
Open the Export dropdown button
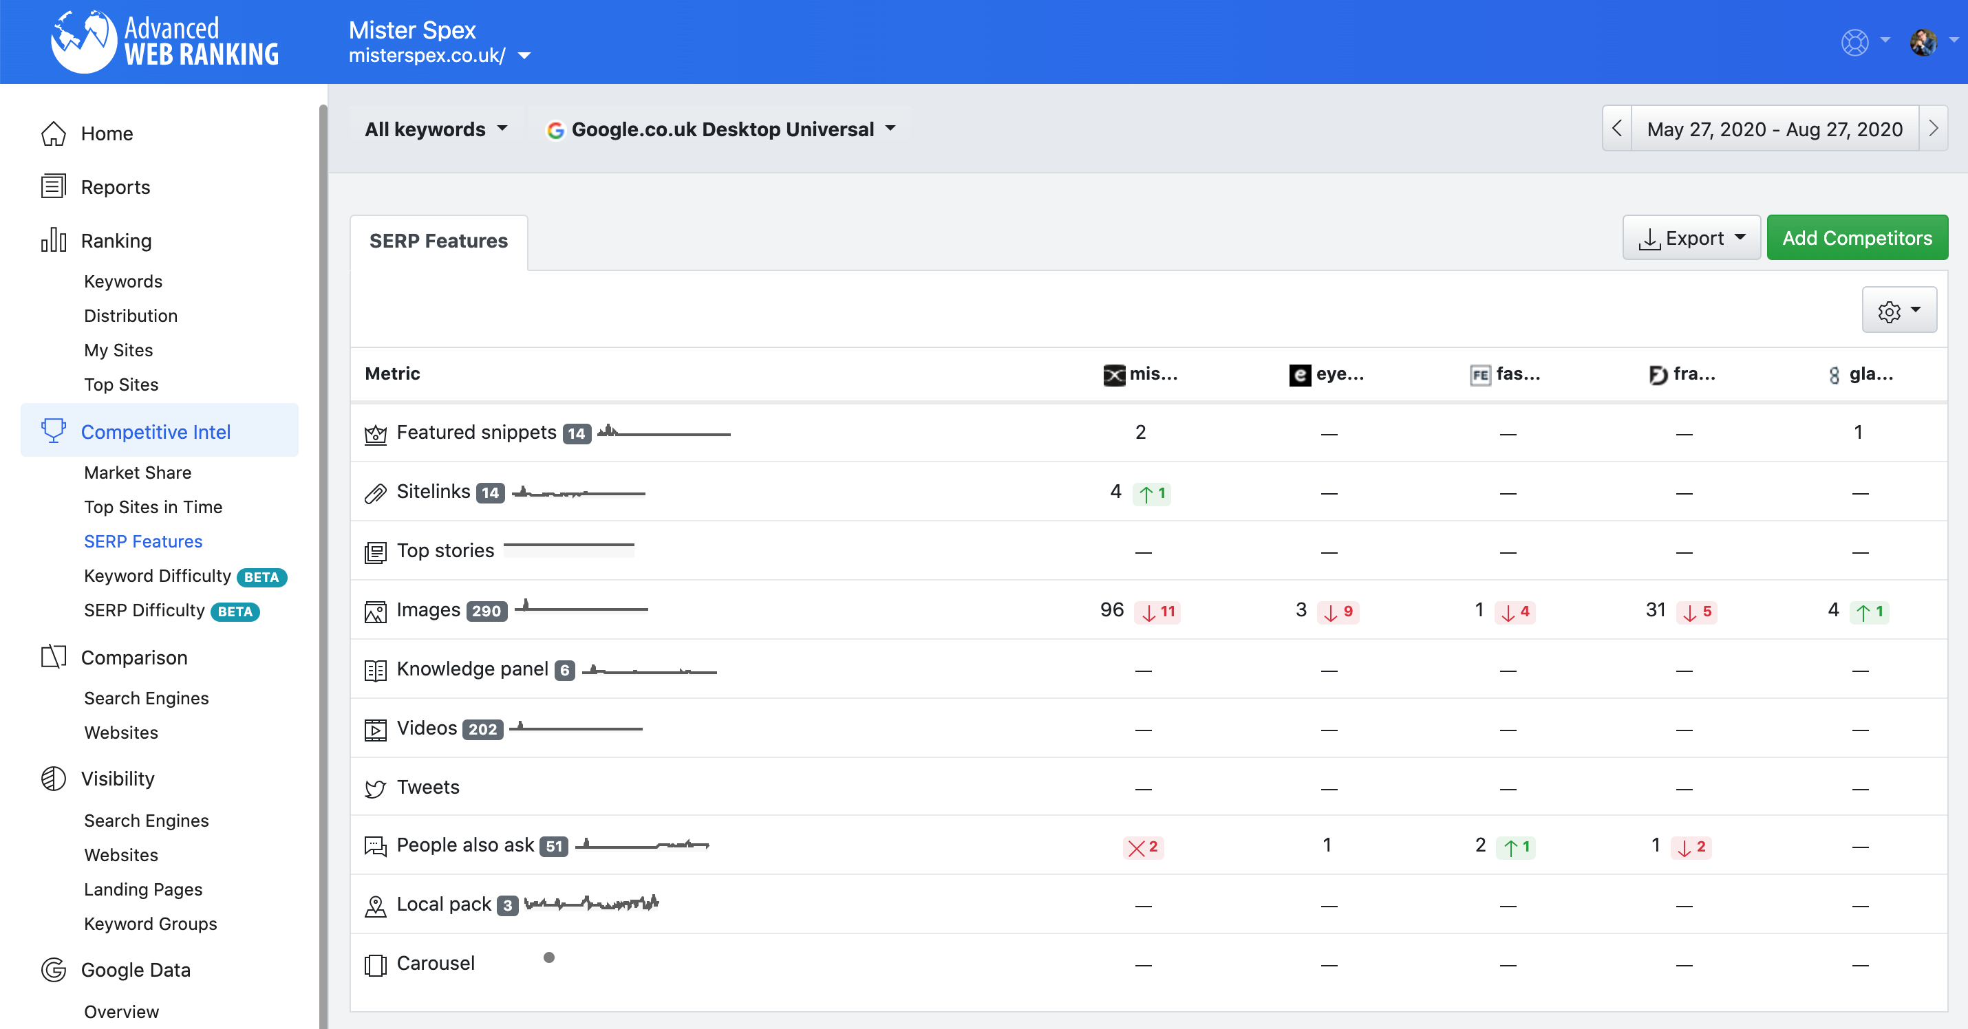coord(1691,237)
